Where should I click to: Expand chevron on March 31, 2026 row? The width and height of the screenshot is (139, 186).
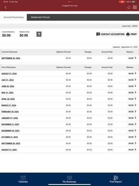pos(136,105)
